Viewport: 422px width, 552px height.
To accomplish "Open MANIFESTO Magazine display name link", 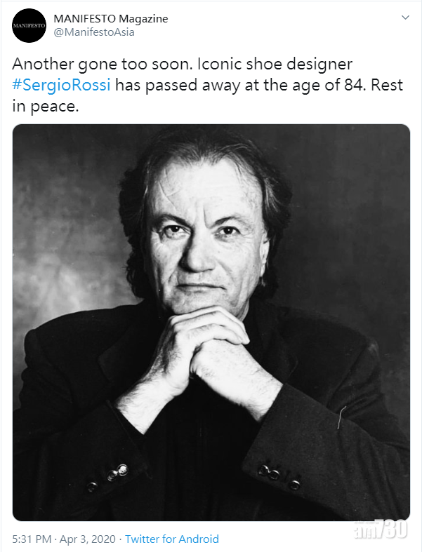I will [110, 18].
